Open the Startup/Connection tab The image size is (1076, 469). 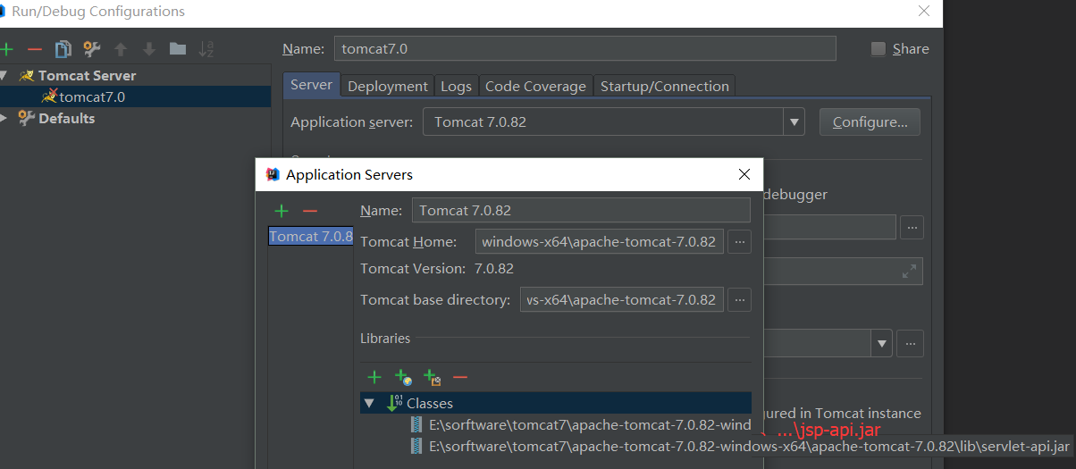(664, 86)
